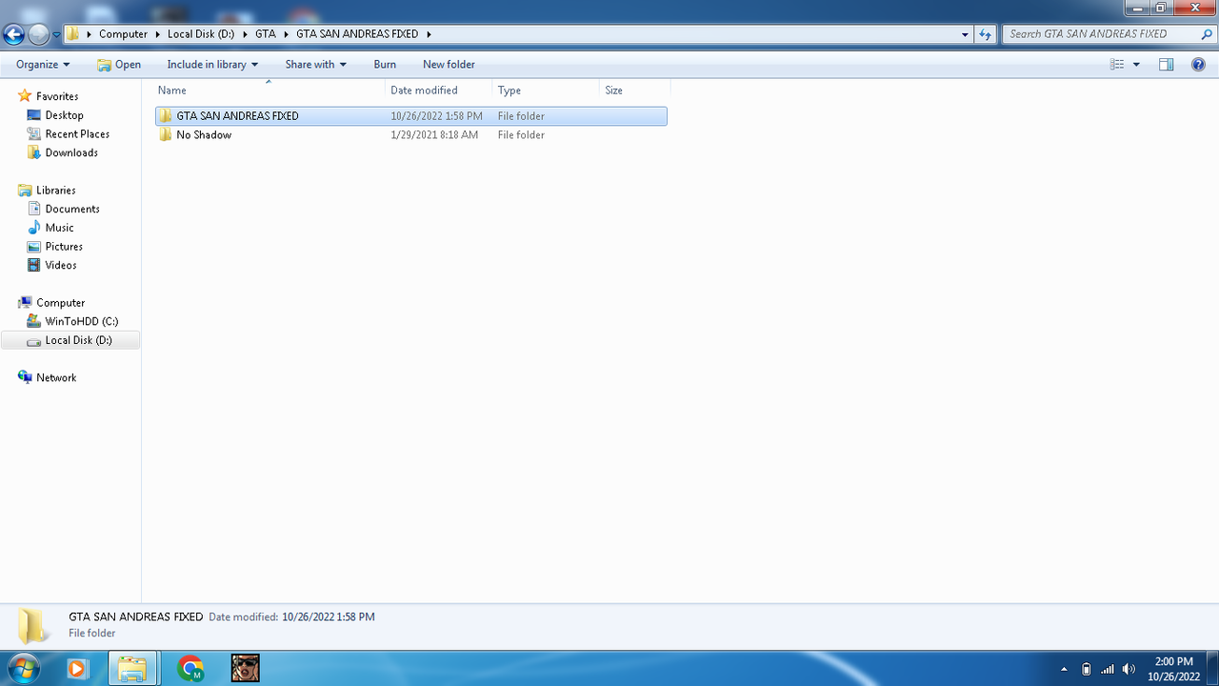1219x686 pixels.
Task: Open the Windows Start menu
Action: point(22,668)
